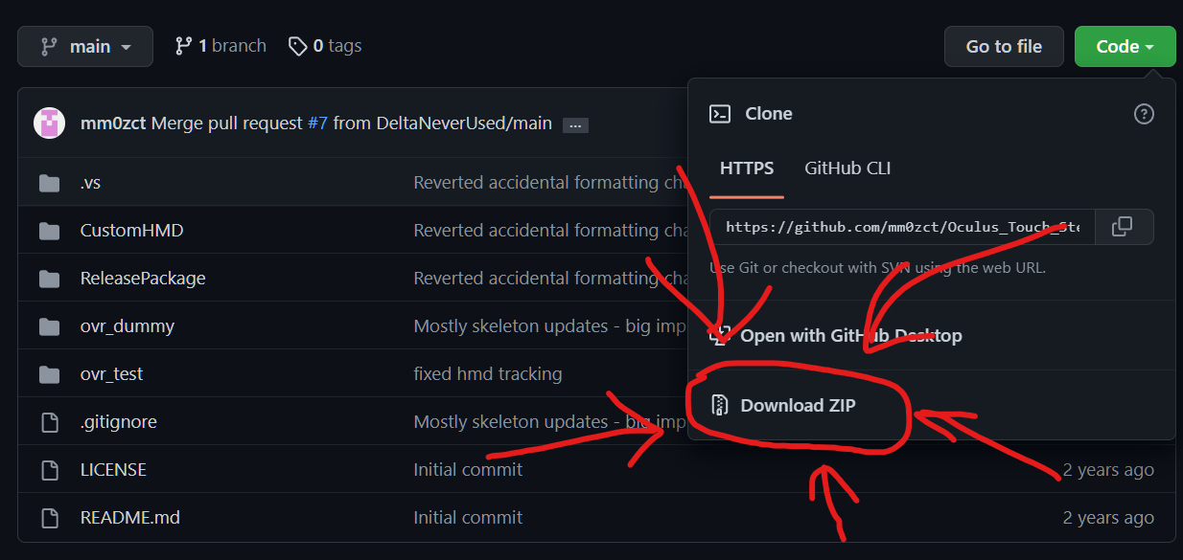The width and height of the screenshot is (1183, 560).
Task: Click the Go to file button
Action: (x=1004, y=46)
